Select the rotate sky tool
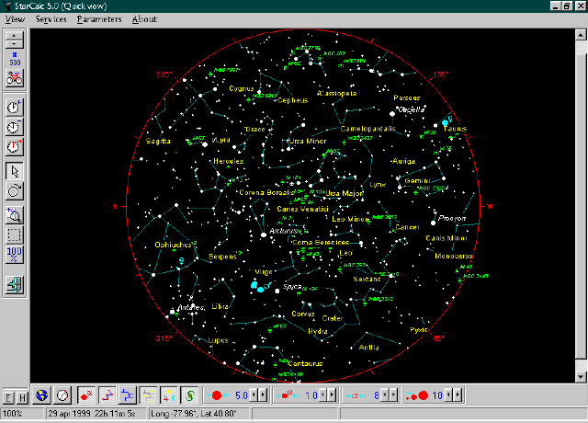Image resolution: width=588 pixels, height=423 pixels. coord(15,191)
